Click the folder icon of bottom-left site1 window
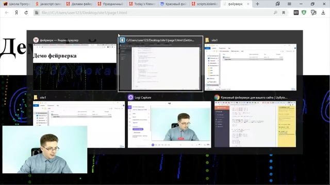 (x=36, y=97)
